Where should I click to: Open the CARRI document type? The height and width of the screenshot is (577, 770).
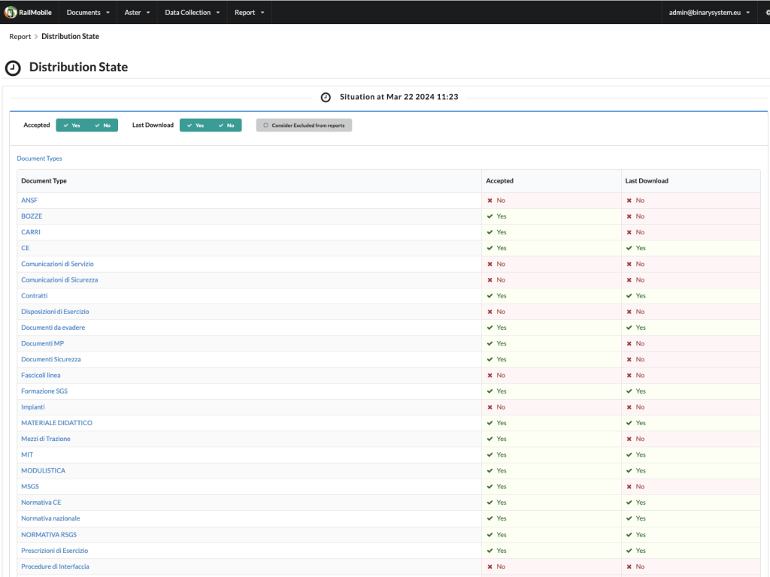30,232
